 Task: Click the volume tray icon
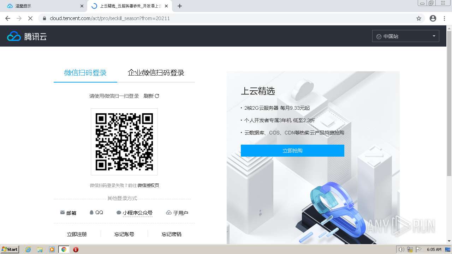402,249
